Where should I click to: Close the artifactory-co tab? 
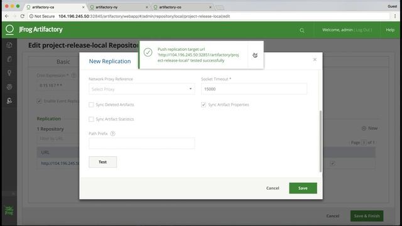210,7
